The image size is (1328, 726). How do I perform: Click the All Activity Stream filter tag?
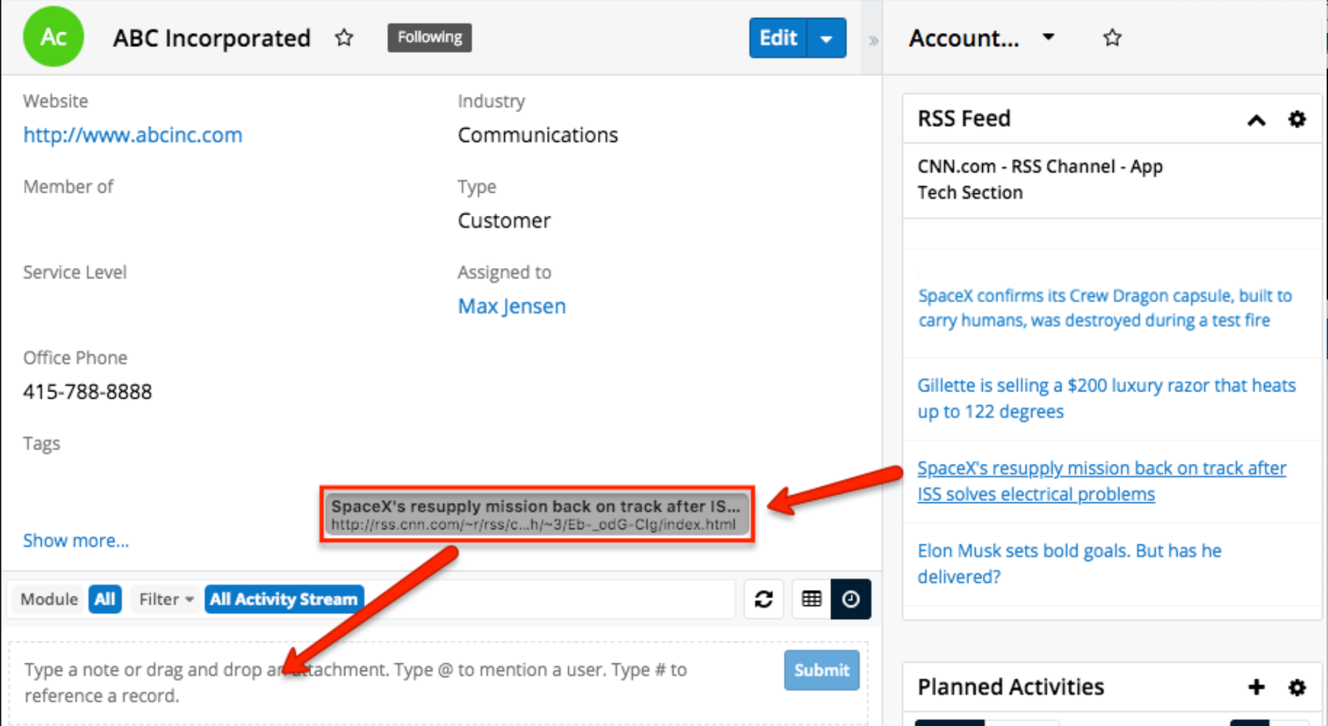click(x=284, y=599)
